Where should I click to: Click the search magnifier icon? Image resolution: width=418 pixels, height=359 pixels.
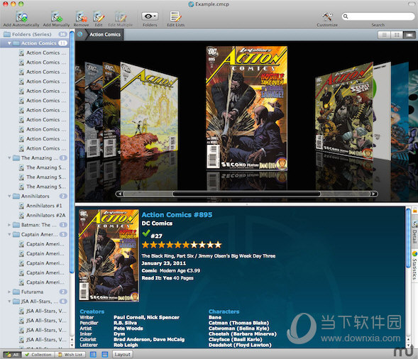[346, 16]
